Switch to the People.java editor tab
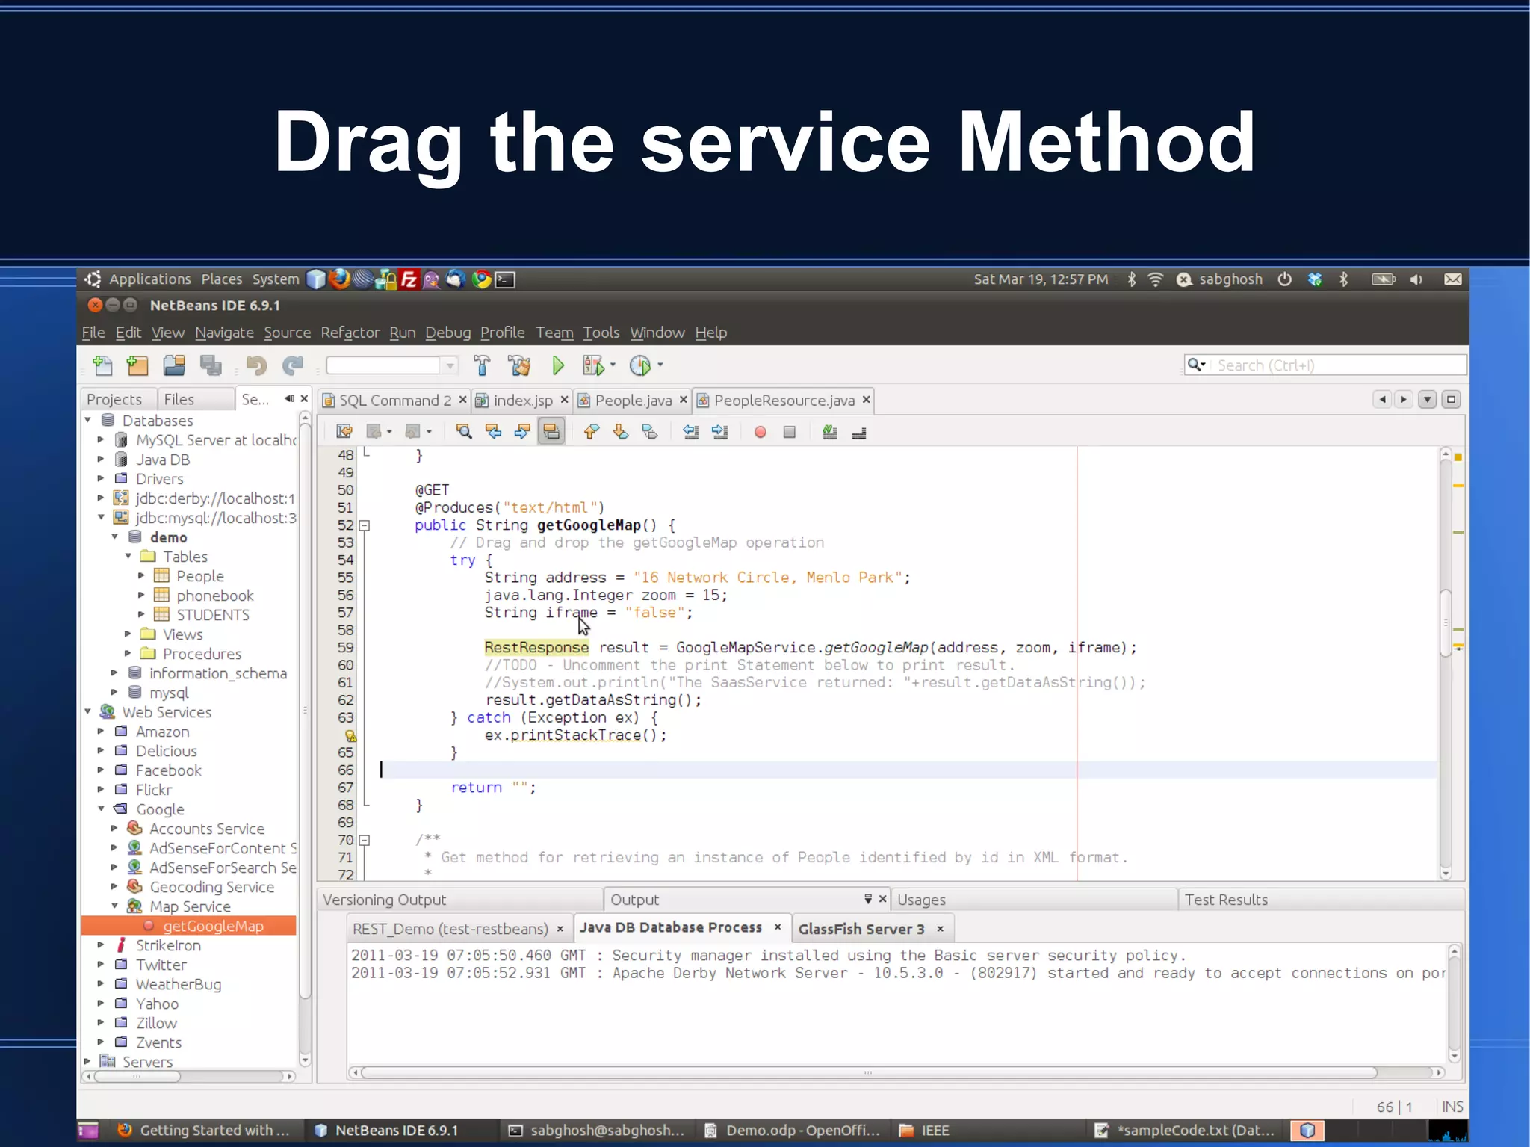 coord(632,401)
